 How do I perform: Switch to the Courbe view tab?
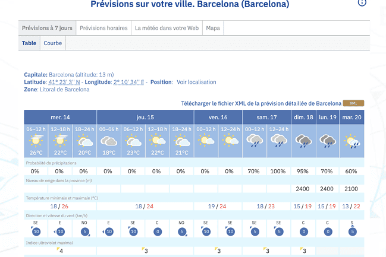53,43
